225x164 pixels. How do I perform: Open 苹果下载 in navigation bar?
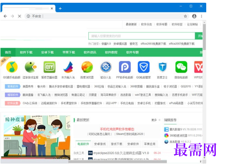69,52
